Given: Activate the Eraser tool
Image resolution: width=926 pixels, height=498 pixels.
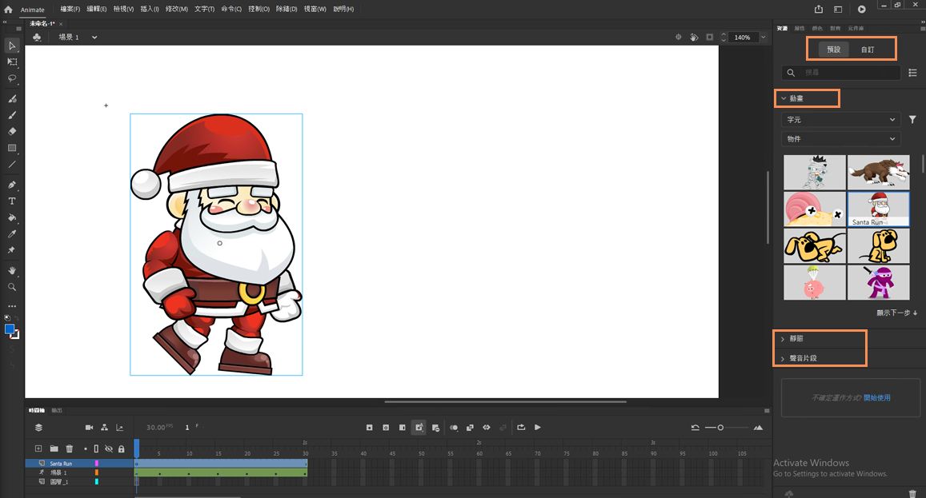Looking at the screenshot, I should 12,131.
